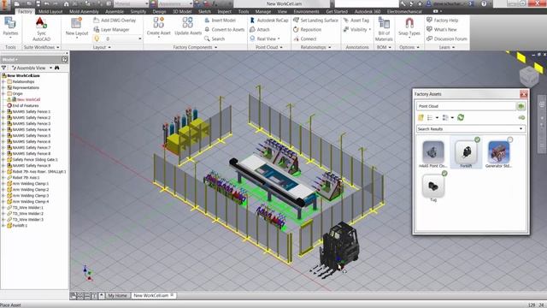Click Attach in Point Cloud panel
Image resolution: width=547 pixels, height=308 pixels.
pos(260,30)
